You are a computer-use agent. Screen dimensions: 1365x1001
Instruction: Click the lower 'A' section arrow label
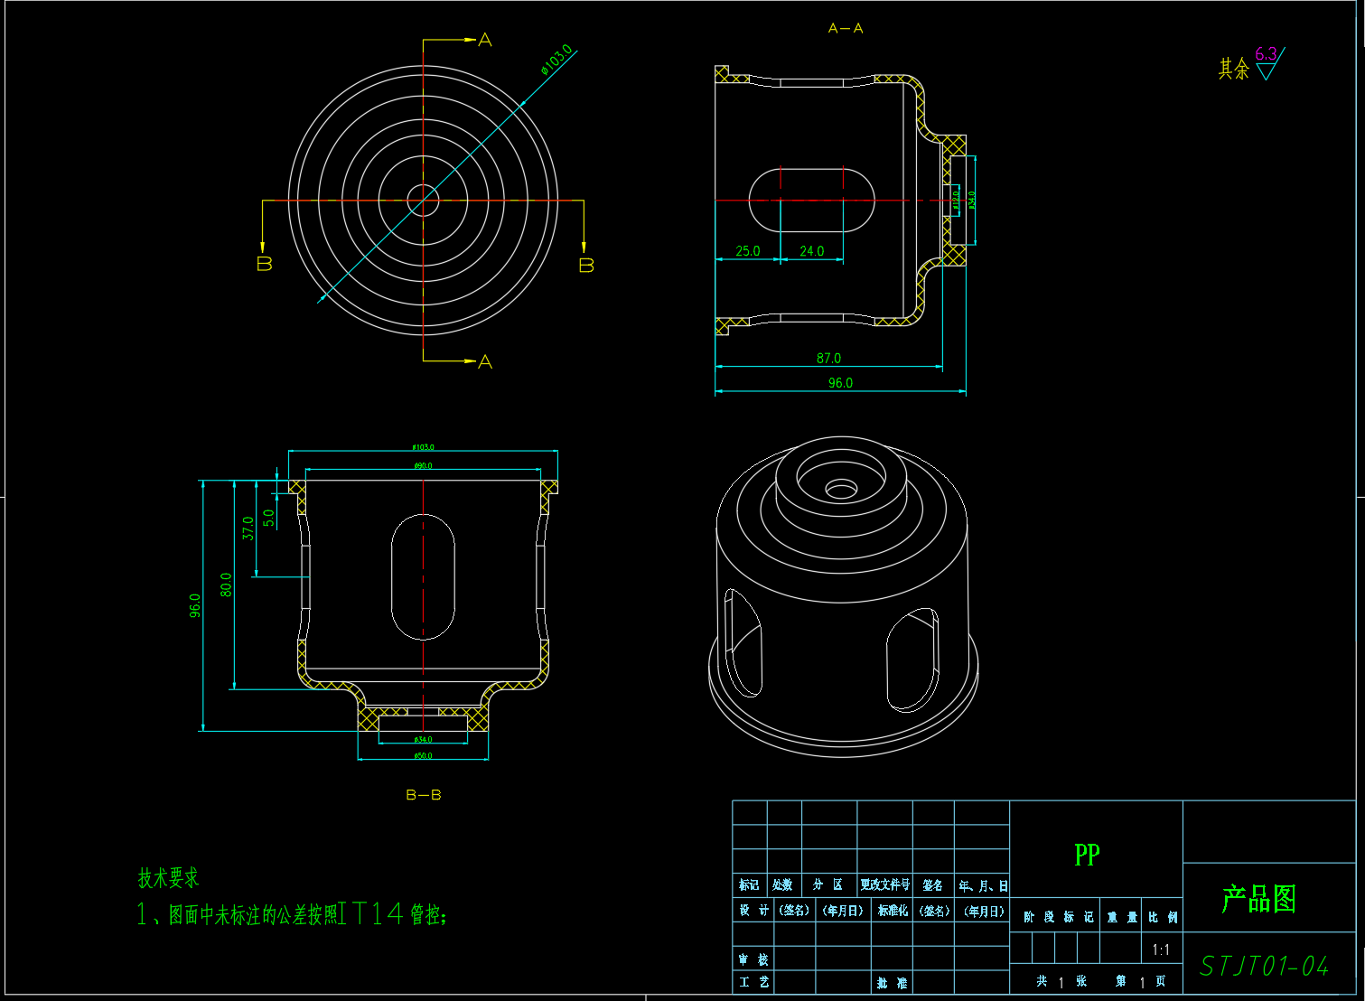(x=485, y=362)
